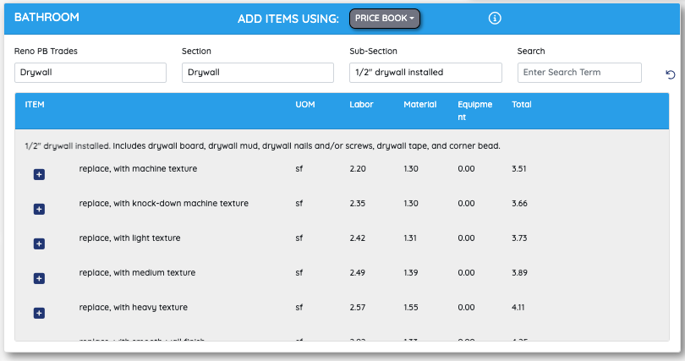Click labor value 2.57
Screen dimensions: 685x361
pos(358,307)
